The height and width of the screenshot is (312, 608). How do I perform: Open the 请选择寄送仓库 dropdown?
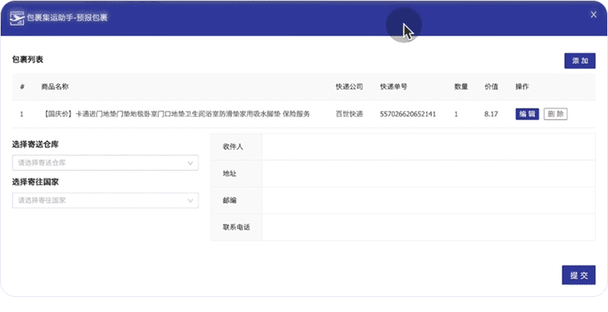point(105,162)
